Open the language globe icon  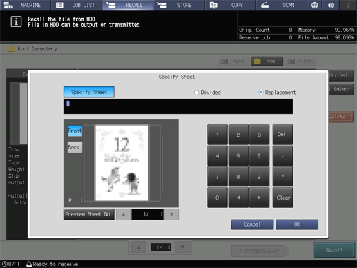[314, 5]
